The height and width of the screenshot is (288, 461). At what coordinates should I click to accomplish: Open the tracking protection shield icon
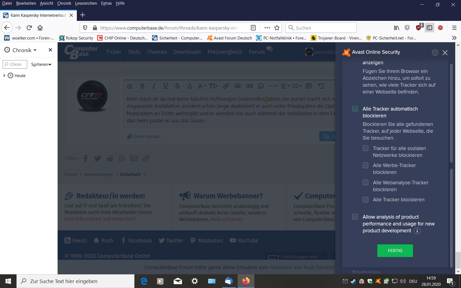tap(85, 28)
